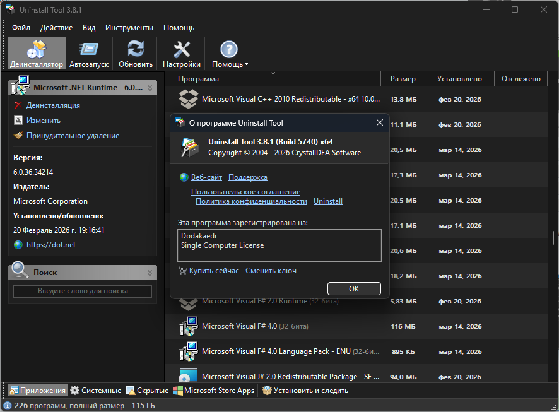Click the magnifier icon in Поиск panel
This screenshot has width=559, height=412.
(x=20, y=270)
